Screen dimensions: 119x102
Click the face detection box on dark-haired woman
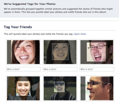click(60, 52)
